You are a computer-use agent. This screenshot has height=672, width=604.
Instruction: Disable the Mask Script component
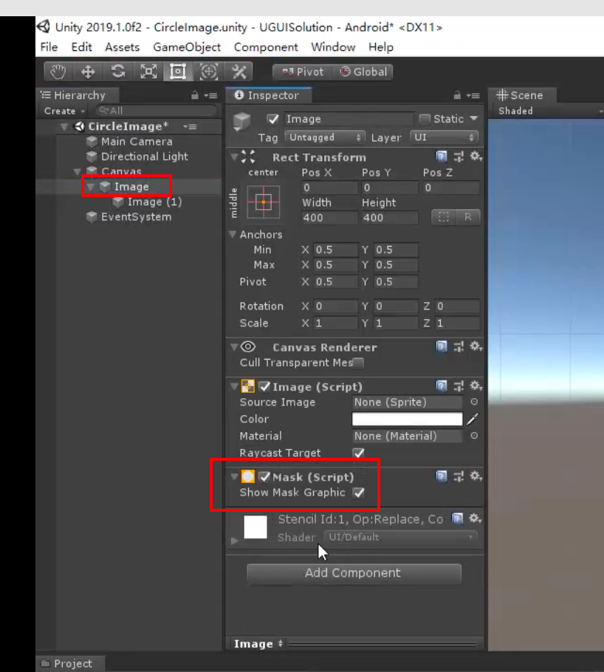click(264, 476)
